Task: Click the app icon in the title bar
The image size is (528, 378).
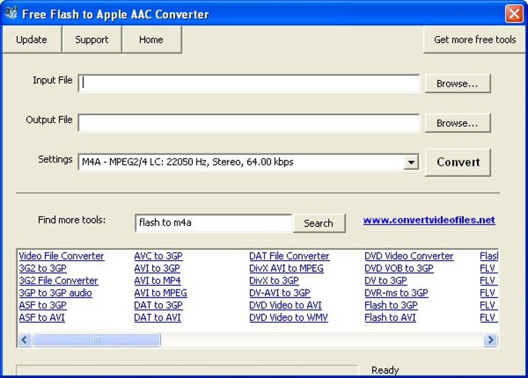Action: (11, 13)
